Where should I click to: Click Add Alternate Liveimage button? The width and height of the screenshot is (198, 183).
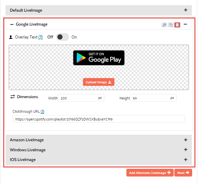click(150, 173)
